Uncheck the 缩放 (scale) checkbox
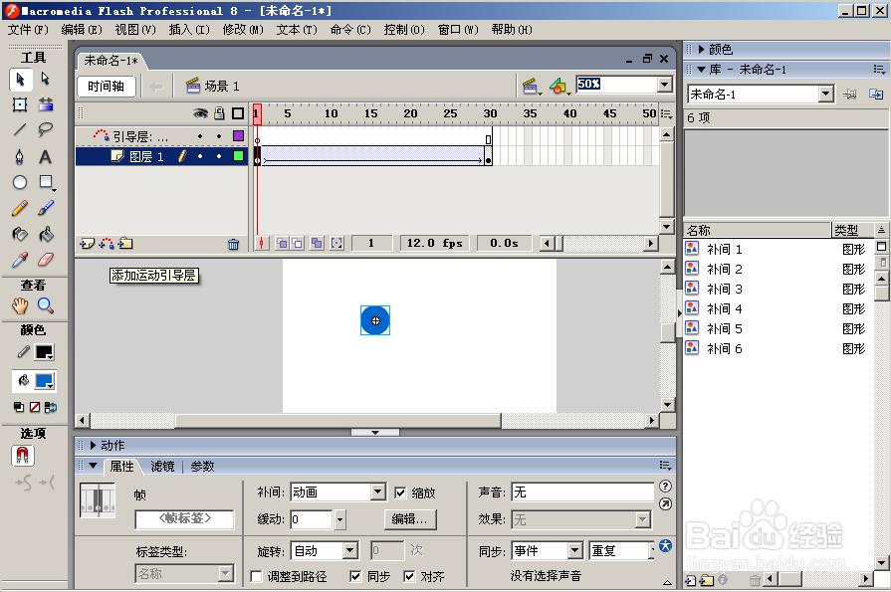This screenshot has height=592, width=891. (401, 493)
